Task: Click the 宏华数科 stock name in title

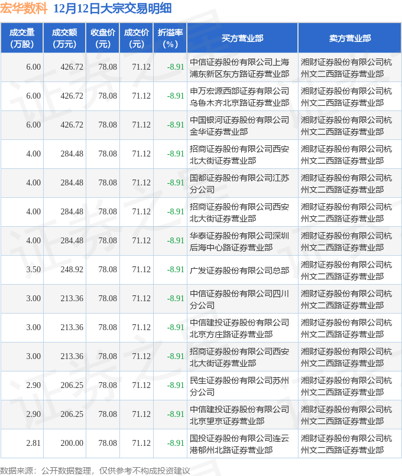Action: pyautogui.click(x=24, y=9)
